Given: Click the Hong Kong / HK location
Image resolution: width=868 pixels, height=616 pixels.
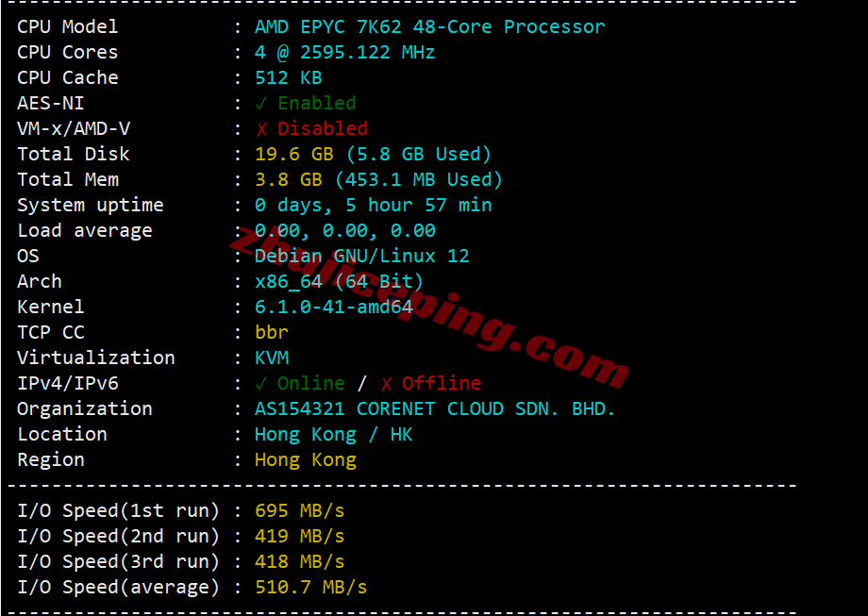Looking at the screenshot, I should tap(334, 434).
